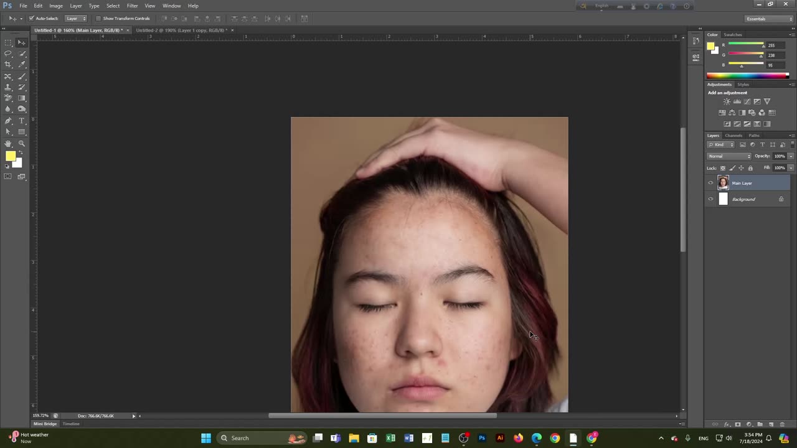Add a layer mask
The width and height of the screenshot is (797, 448).
738,424
